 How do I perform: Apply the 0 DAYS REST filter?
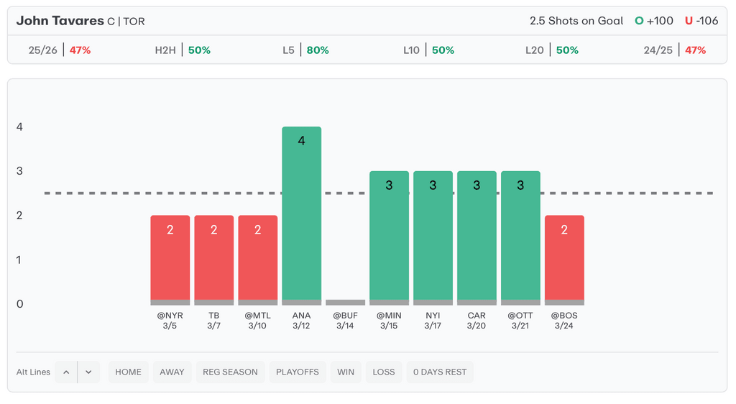click(x=440, y=372)
